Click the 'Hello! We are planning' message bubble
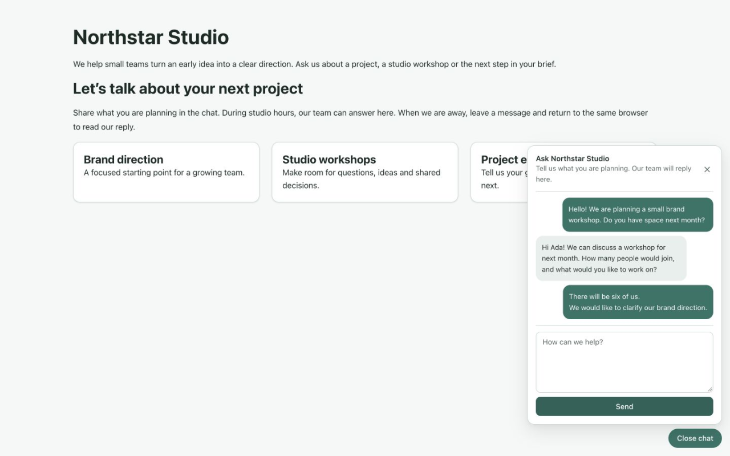Viewport: 730px width, 456px height. (x=638, y=214)
